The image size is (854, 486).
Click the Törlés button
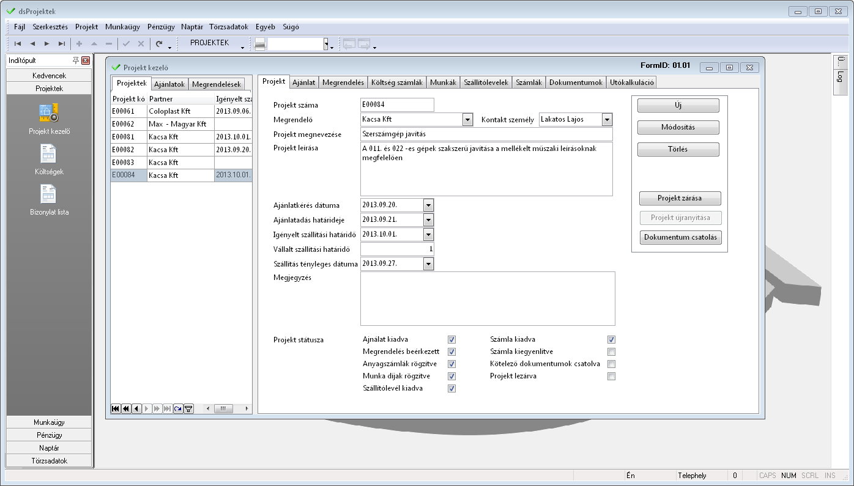pyautogui.click(x=678, y=149)
